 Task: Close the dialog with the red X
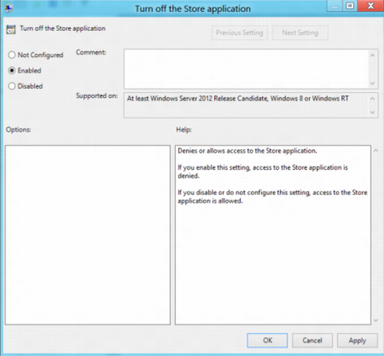pos(371,6)
